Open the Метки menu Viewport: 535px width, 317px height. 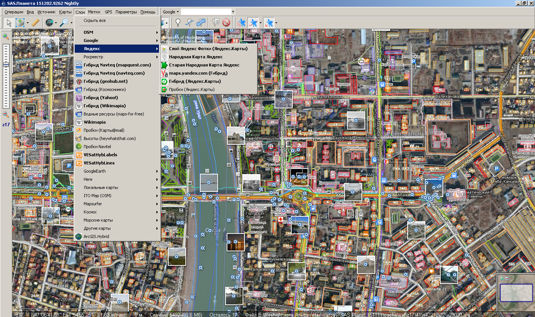[94, 12]
